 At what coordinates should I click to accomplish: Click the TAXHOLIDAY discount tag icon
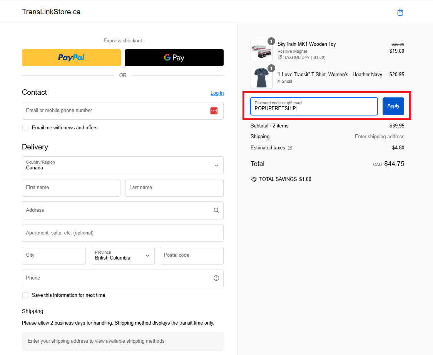(280, 58)
